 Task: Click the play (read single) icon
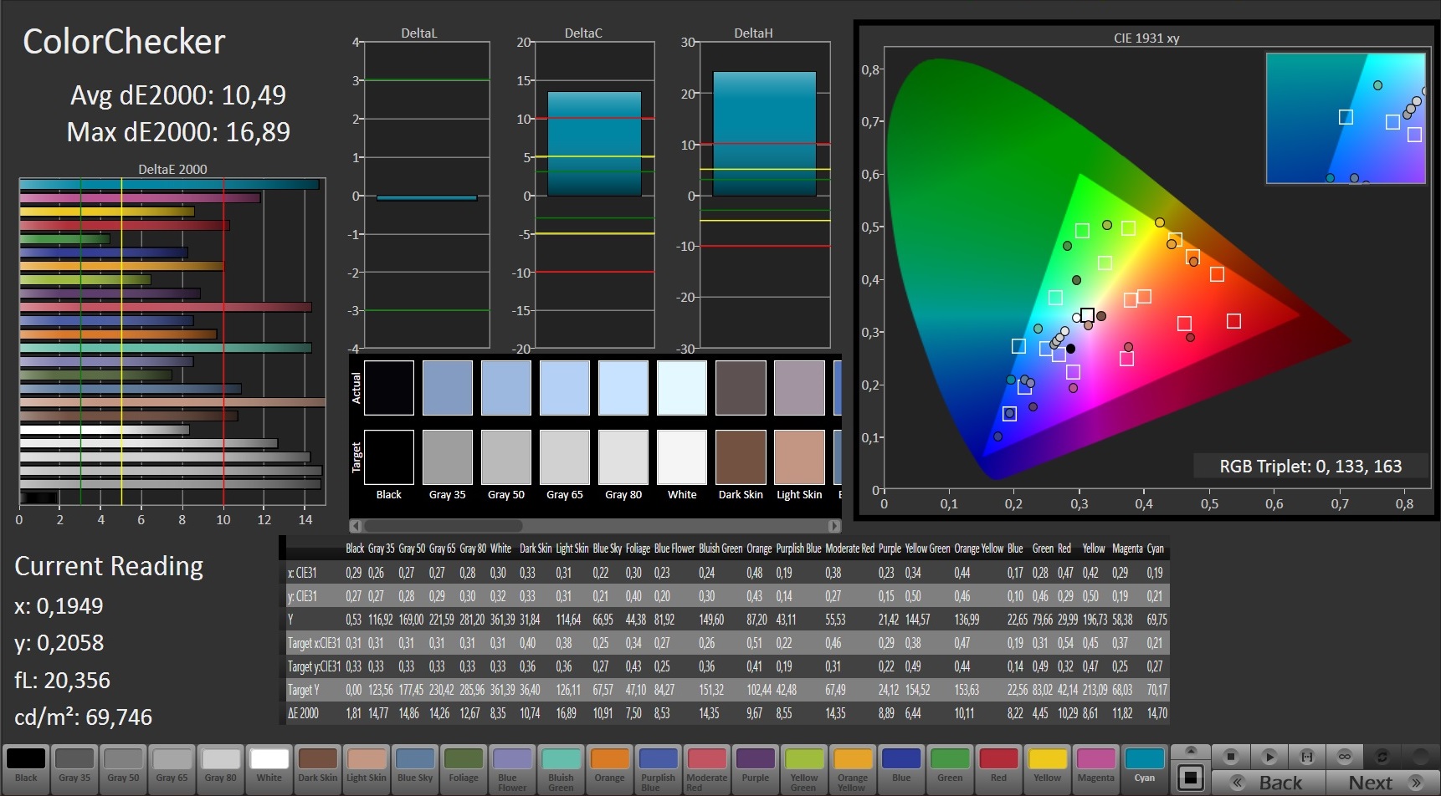1269,757
